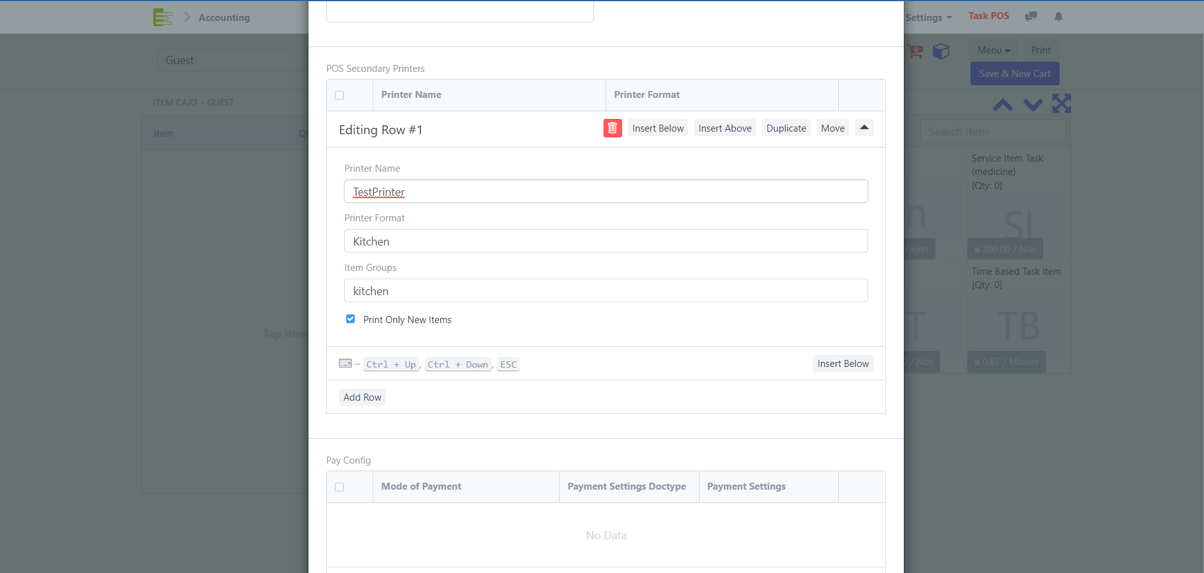Click the Ctrl + Down shortcut label
The height and width of the screenshot is (573, 1204).
coord(458,364)
